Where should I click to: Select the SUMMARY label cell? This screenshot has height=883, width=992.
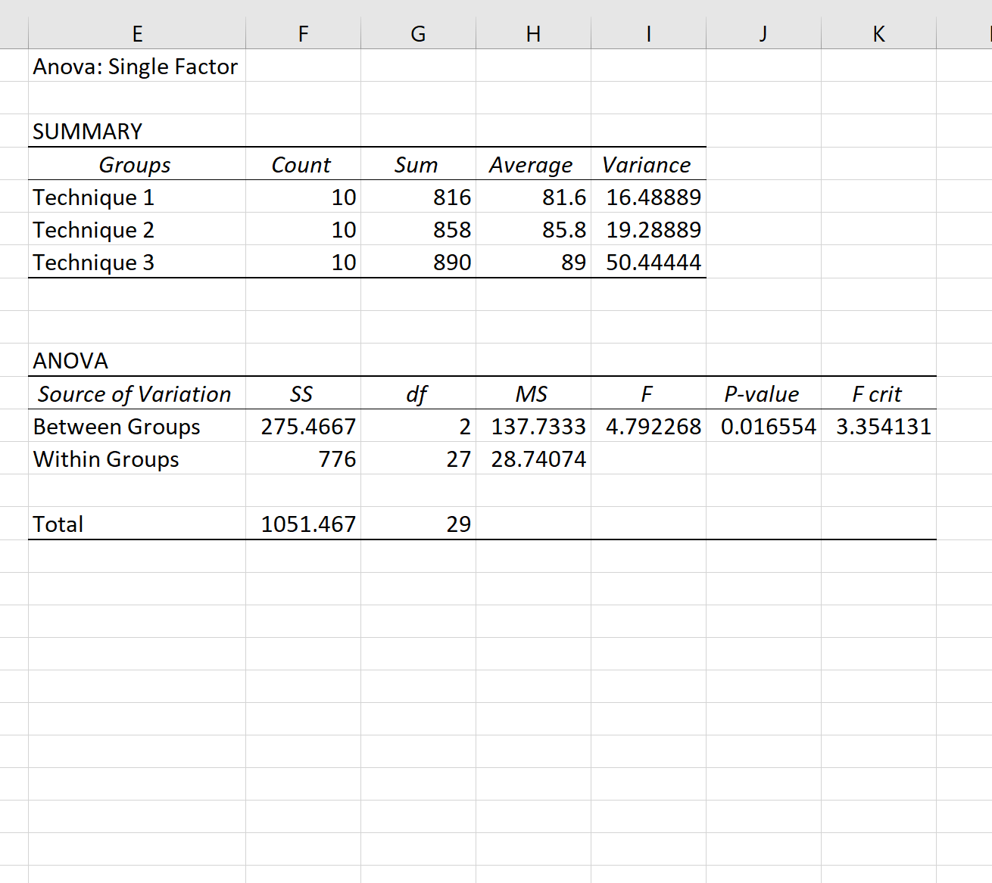(137, 131)
